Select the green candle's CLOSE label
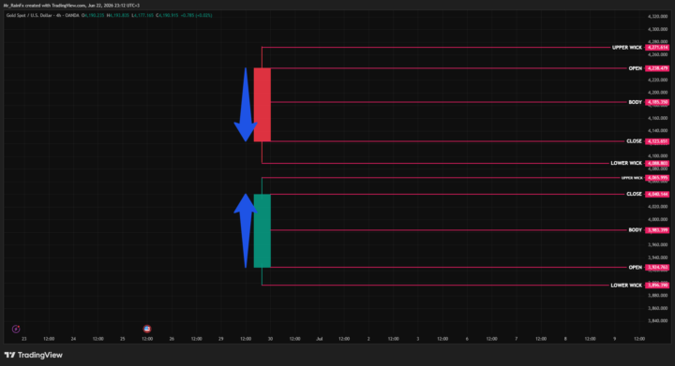 click(x=634, y=194)
